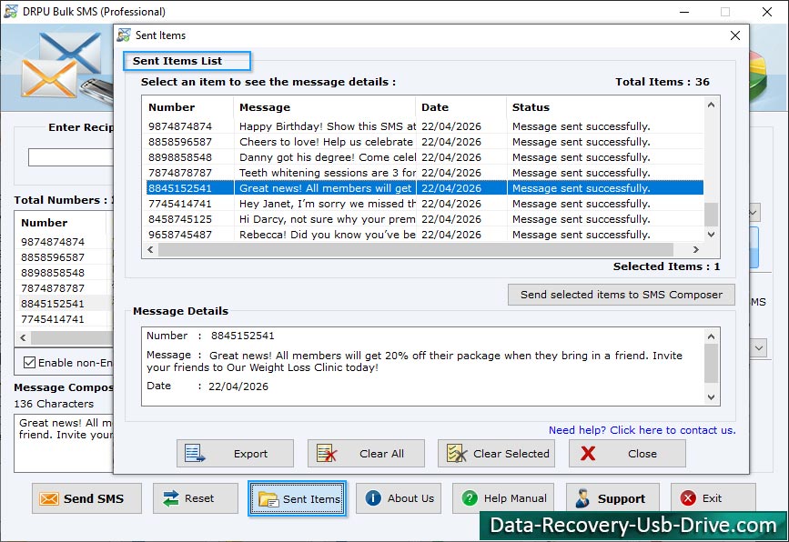Click the Enter Recipient input field in main window
Image resolution: width=789 pixels, height=542 pixels.
coord(71,157)
